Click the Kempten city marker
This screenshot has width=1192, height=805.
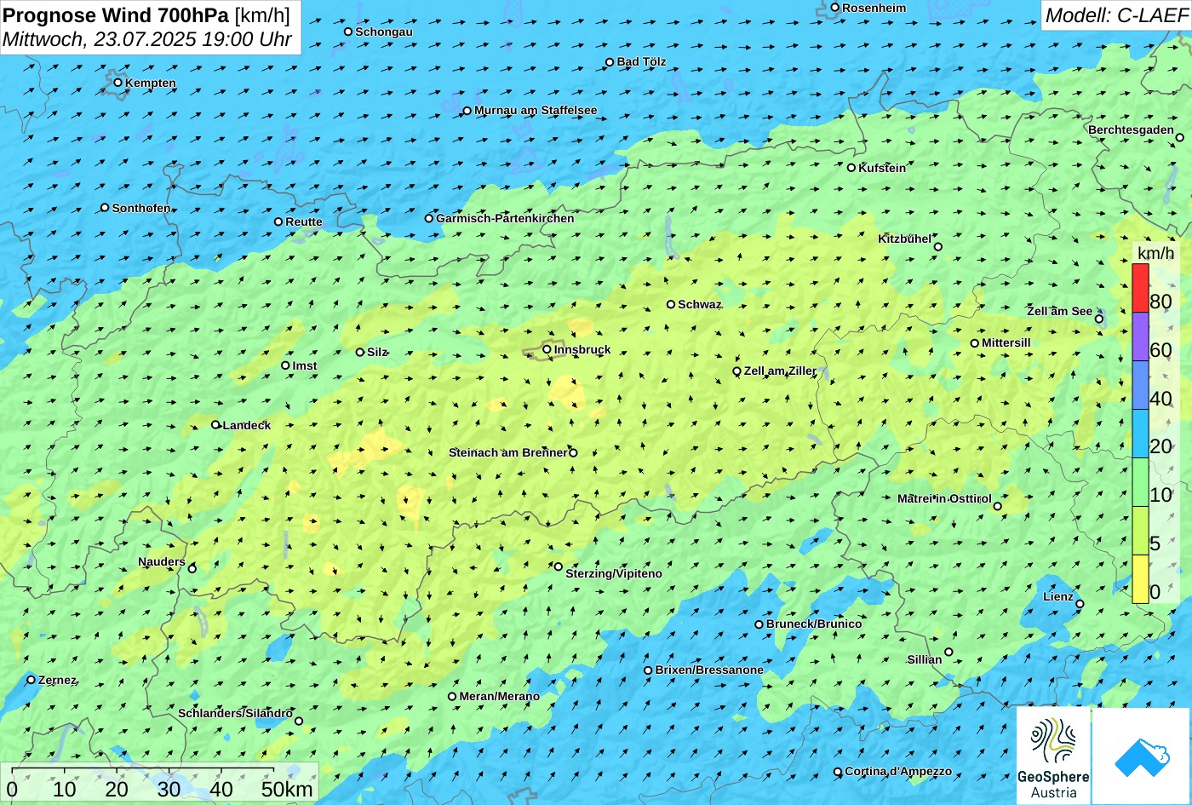tap(118, 83)
